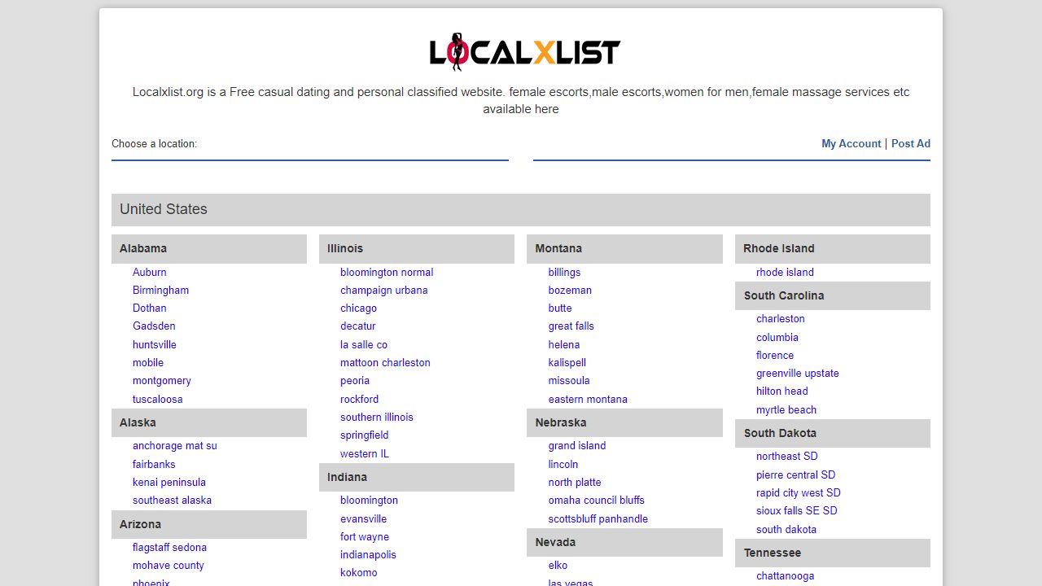This screenshot has width=1042, height=586.
Task: Choose bozeman location
Action: point(570,290)
